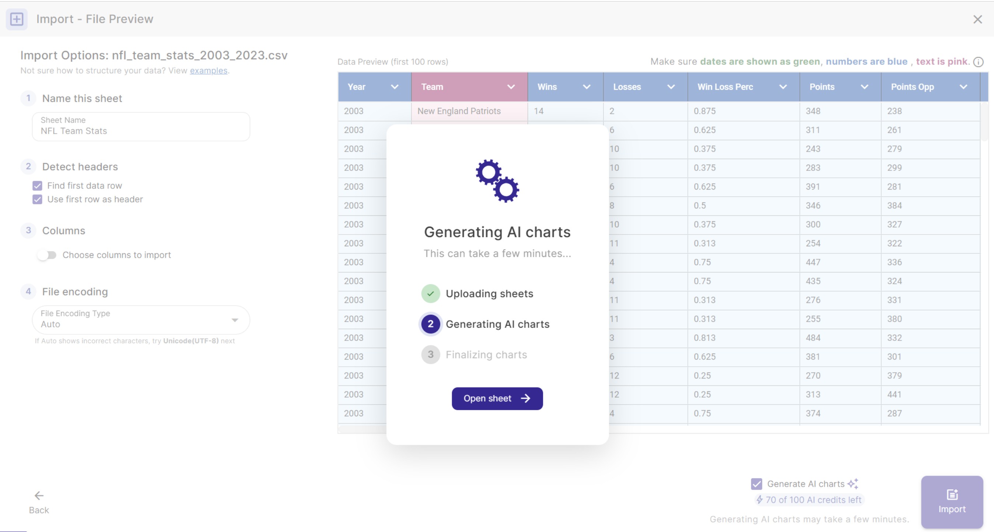Click the 348 points cell
The height and width of the screenshot is (532, 994).
point(840,111)
